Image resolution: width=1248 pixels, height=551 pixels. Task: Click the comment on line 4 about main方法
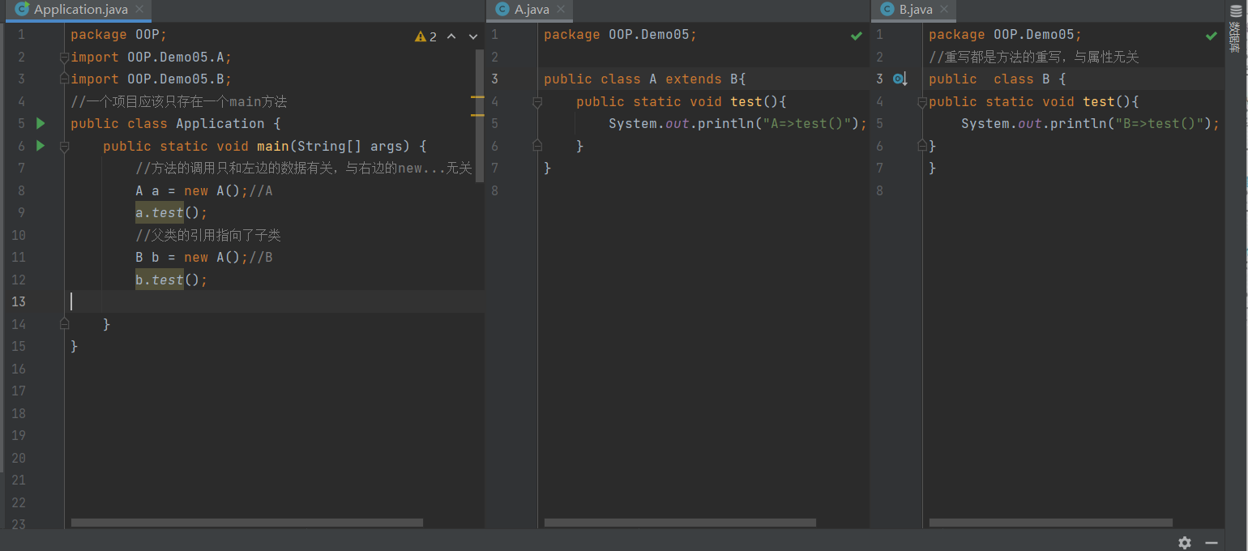click(179, 101)
